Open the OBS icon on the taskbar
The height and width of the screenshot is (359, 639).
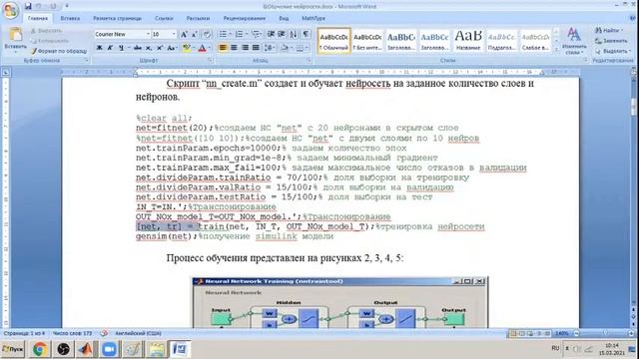(x=63, y=349)
